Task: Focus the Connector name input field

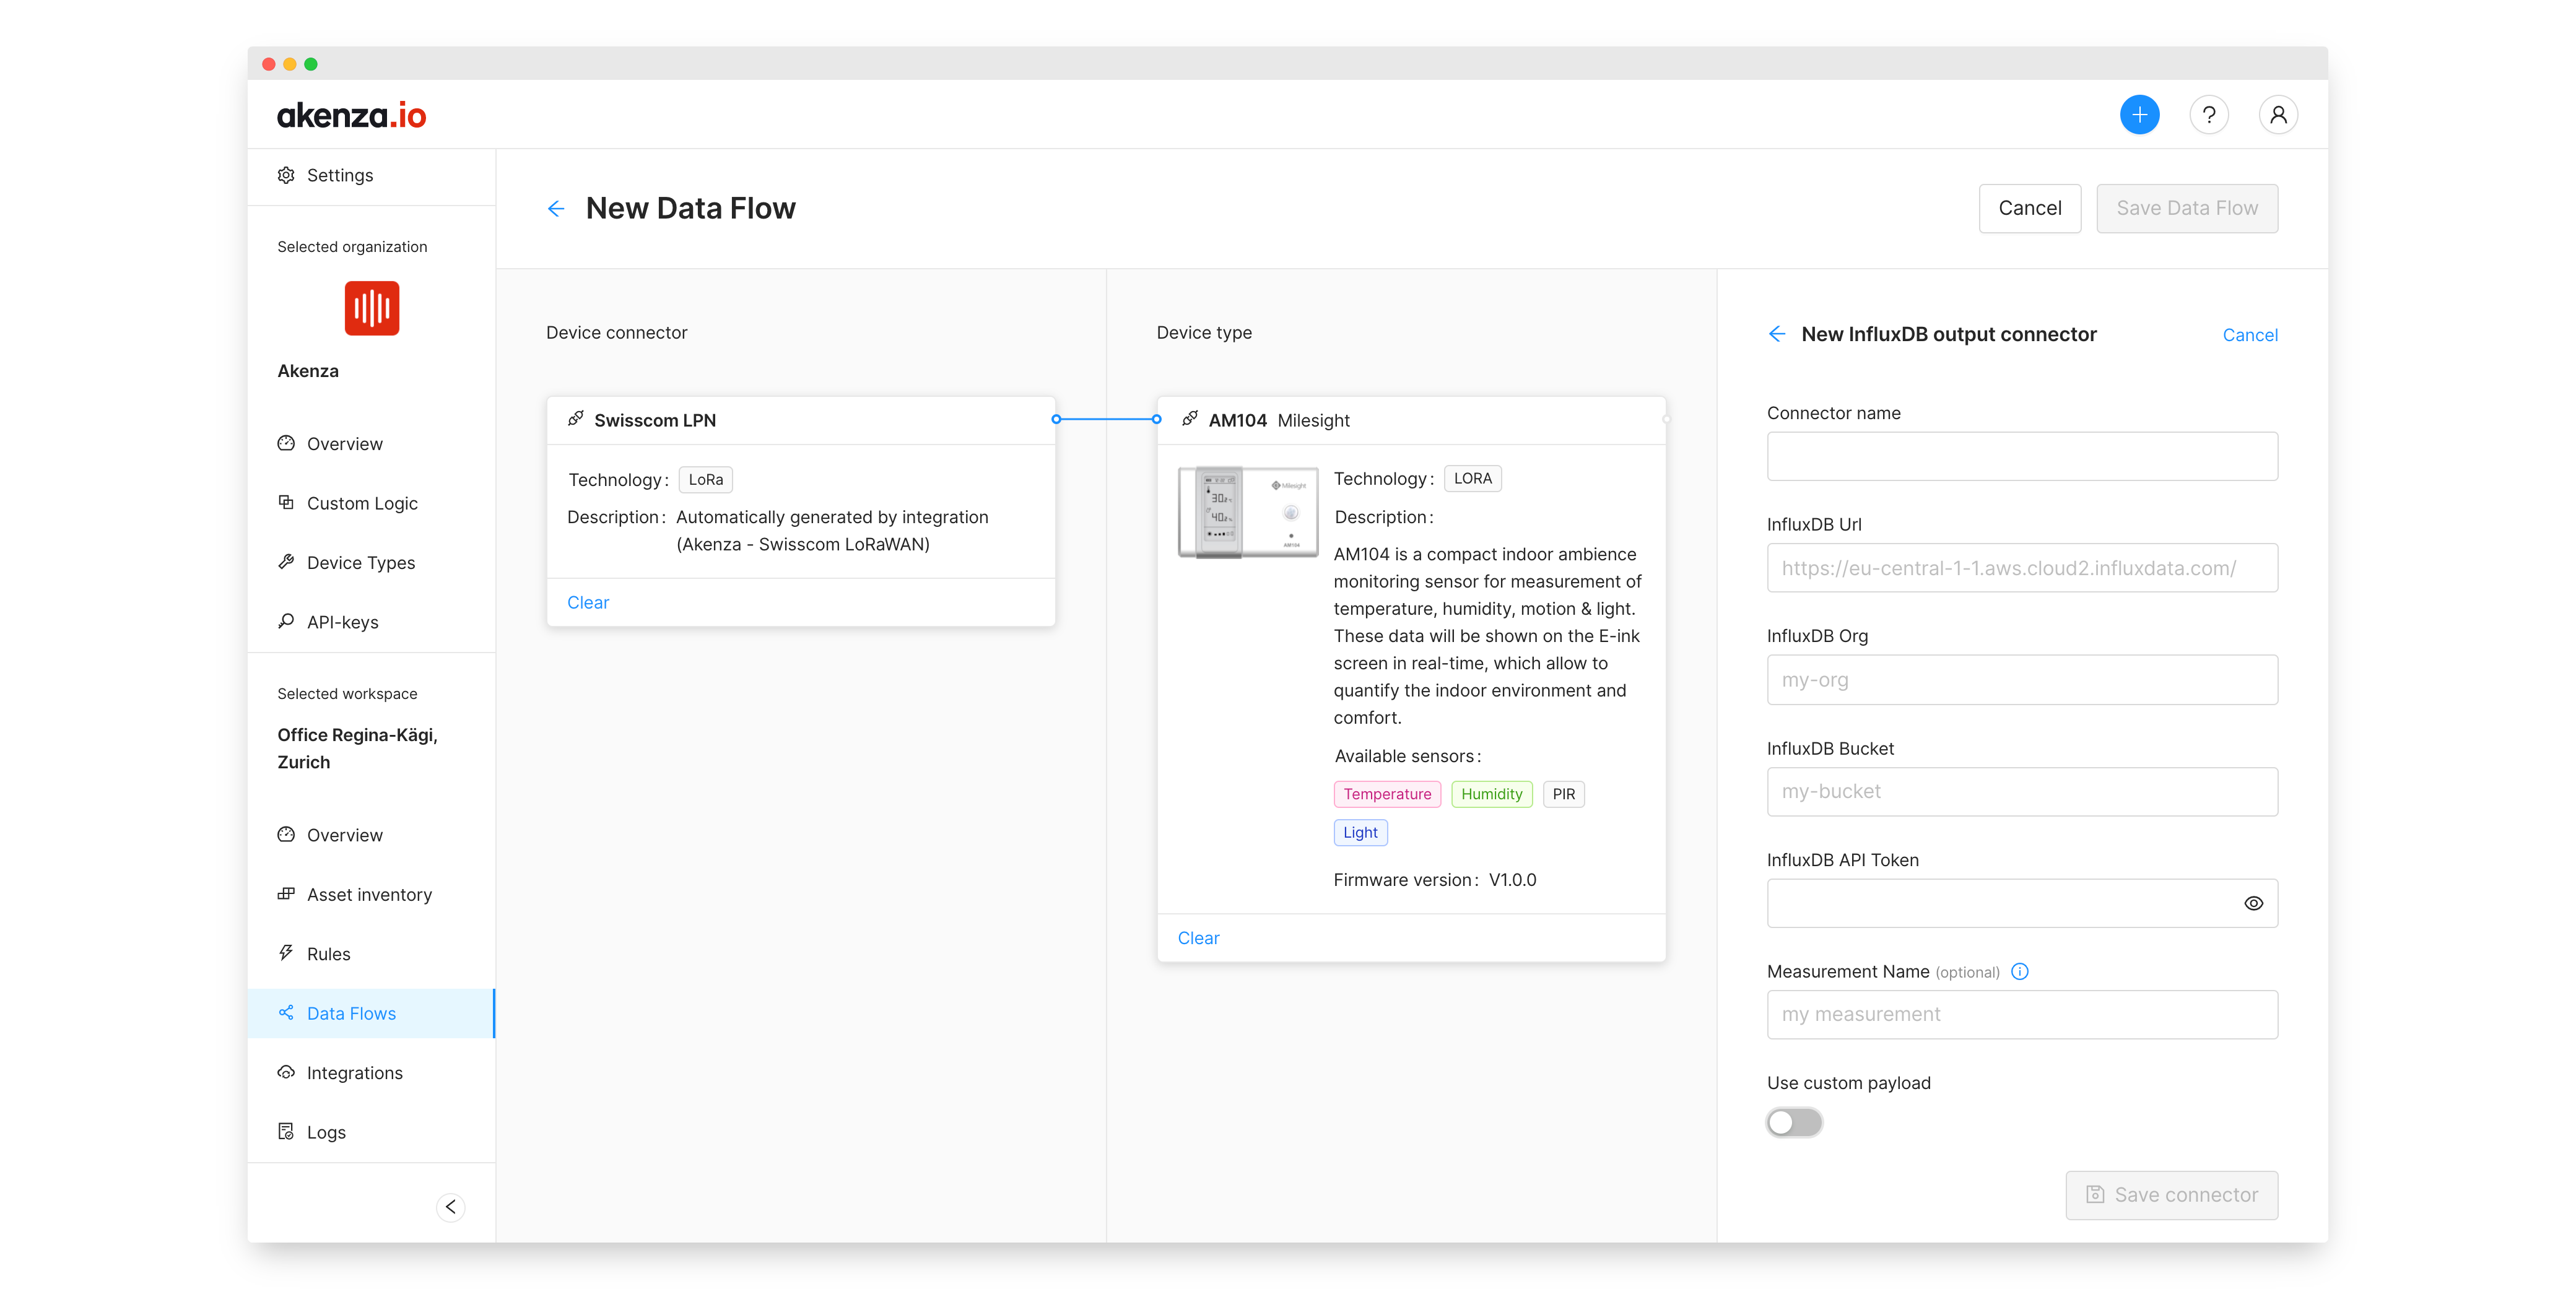Action: (2021, 456)
